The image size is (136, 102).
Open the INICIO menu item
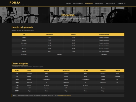pos(68,3)
